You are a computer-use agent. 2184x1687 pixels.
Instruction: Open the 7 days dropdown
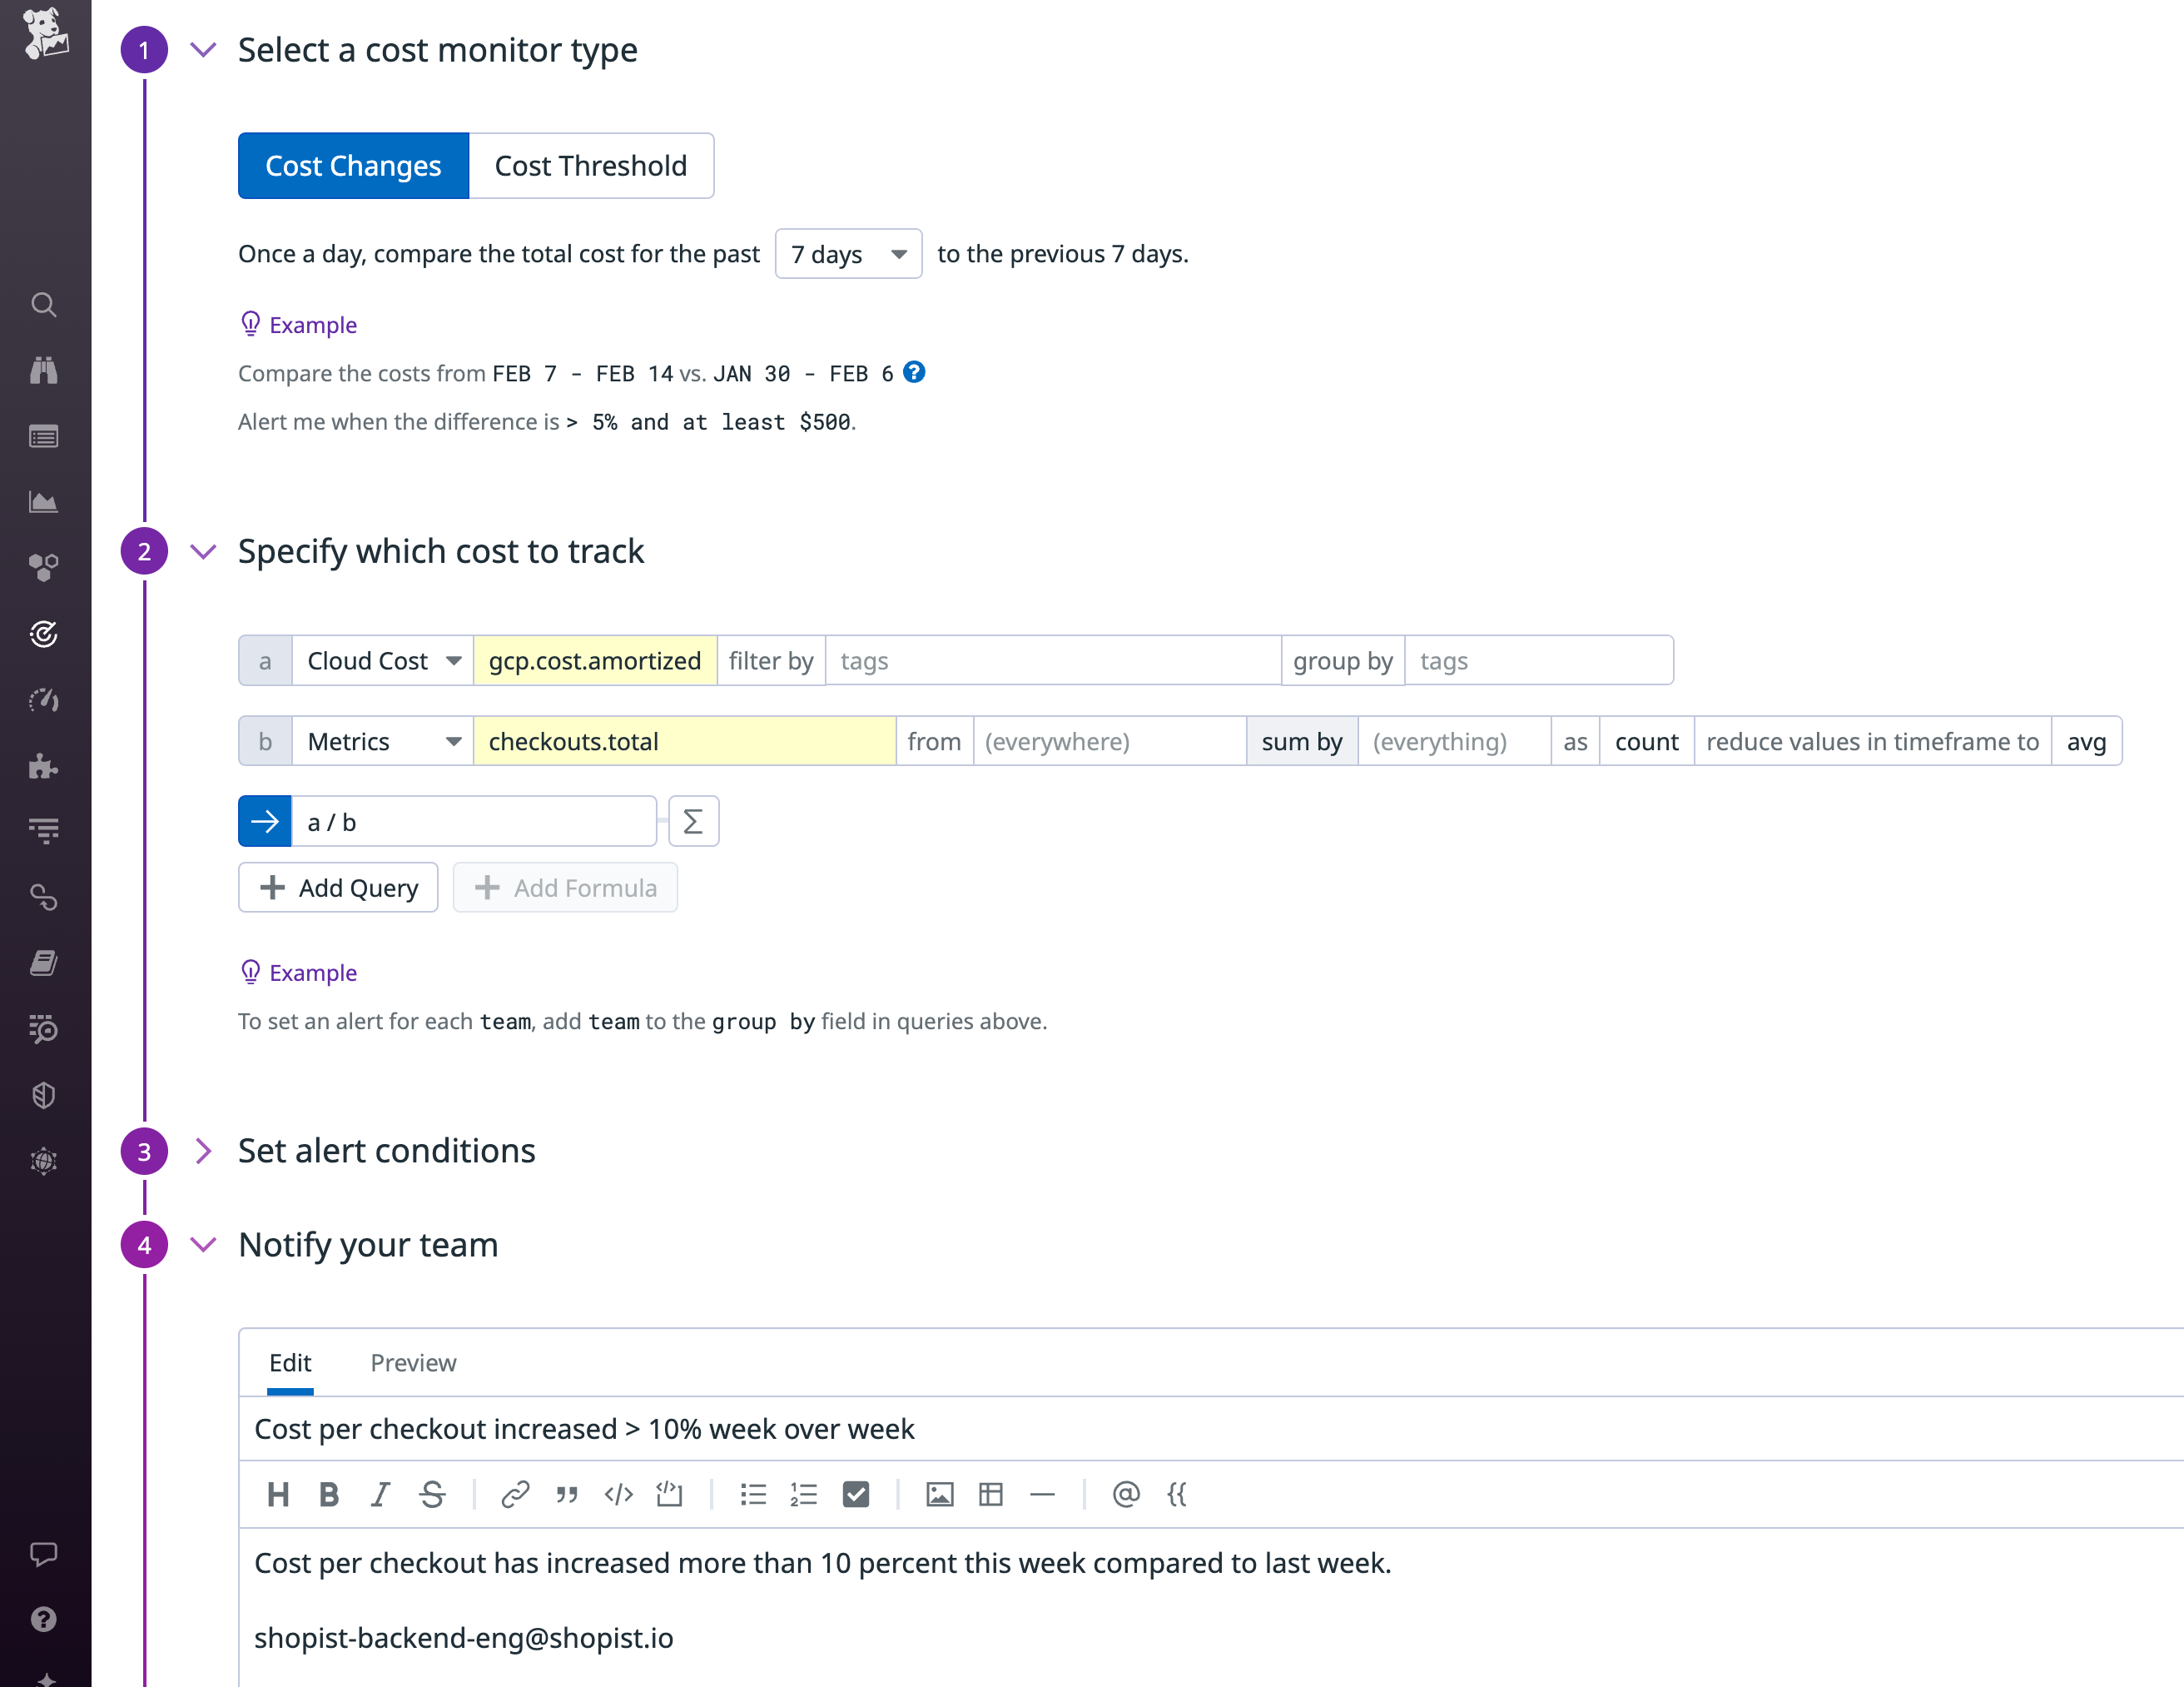click(x=848, y=253)
